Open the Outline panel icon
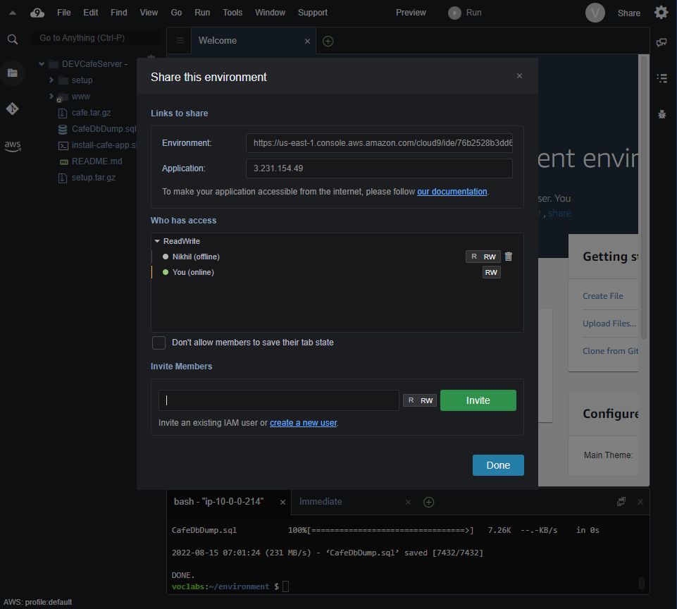This screenshot has width=677, height=609. tap(662, 78)
